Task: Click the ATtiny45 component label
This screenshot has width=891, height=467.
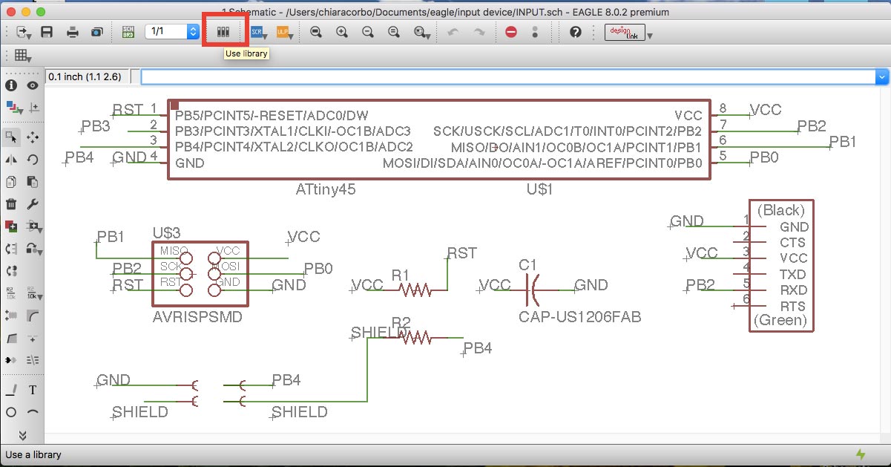Action: (x=326, y=189)
